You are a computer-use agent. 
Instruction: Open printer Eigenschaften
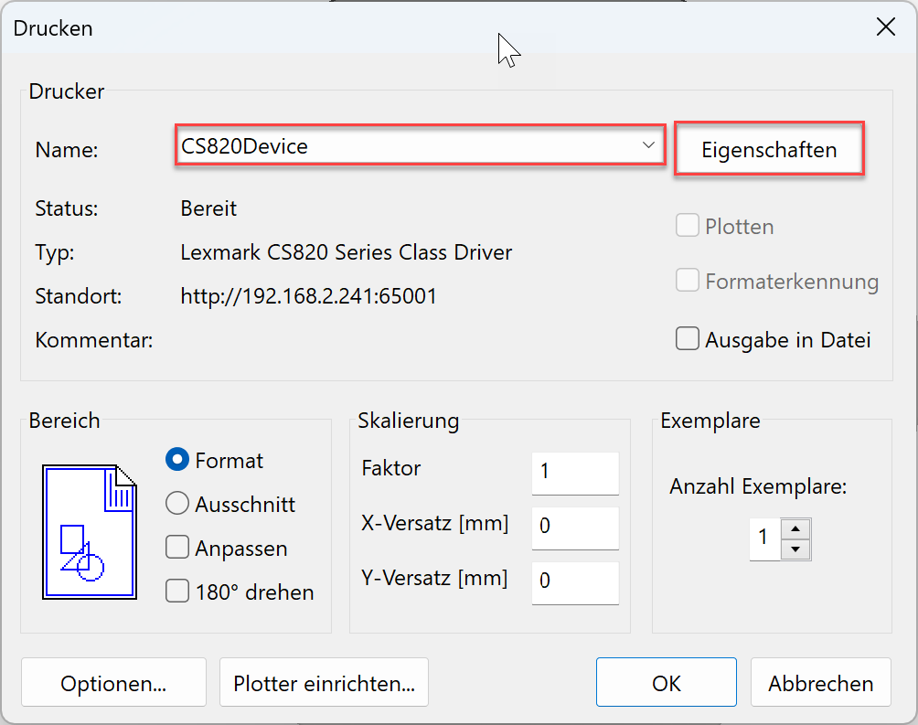pos(769,150)
